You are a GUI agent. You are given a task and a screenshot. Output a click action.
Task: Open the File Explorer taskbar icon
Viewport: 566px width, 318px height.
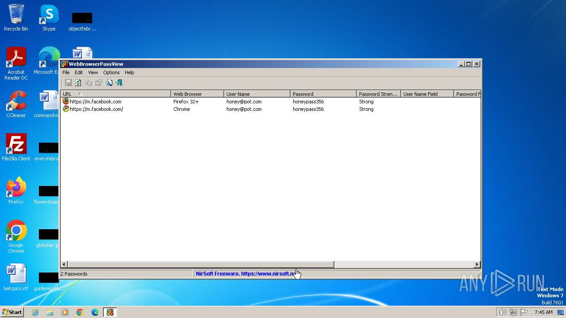coord(50,312)
